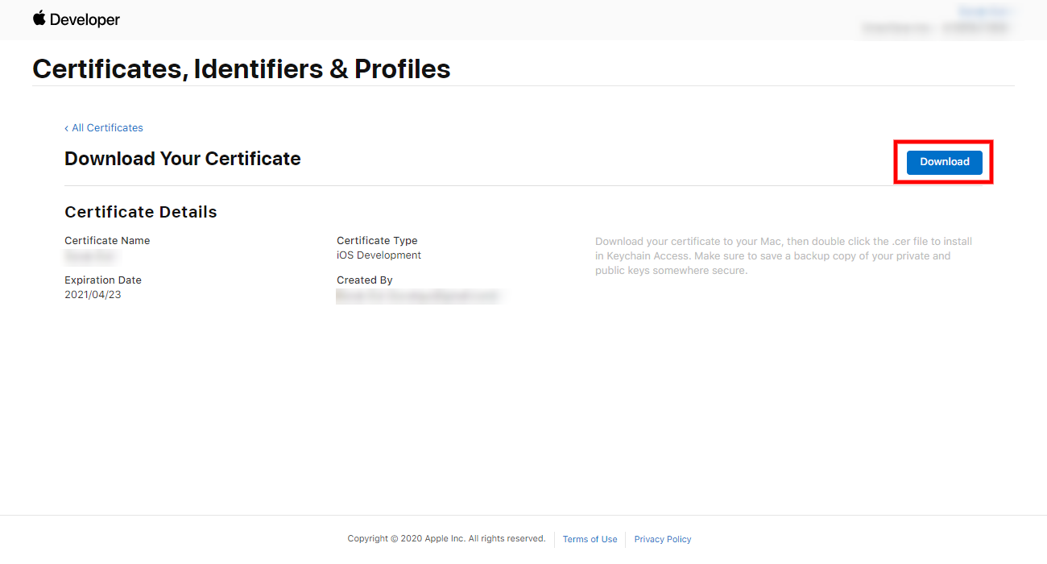Click the blurred Created By email

(417, 297)
